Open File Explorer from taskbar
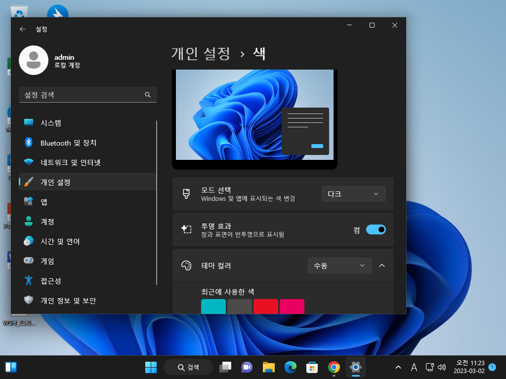The height and width of the screenshot is (379, 506). tap(268, 367)
